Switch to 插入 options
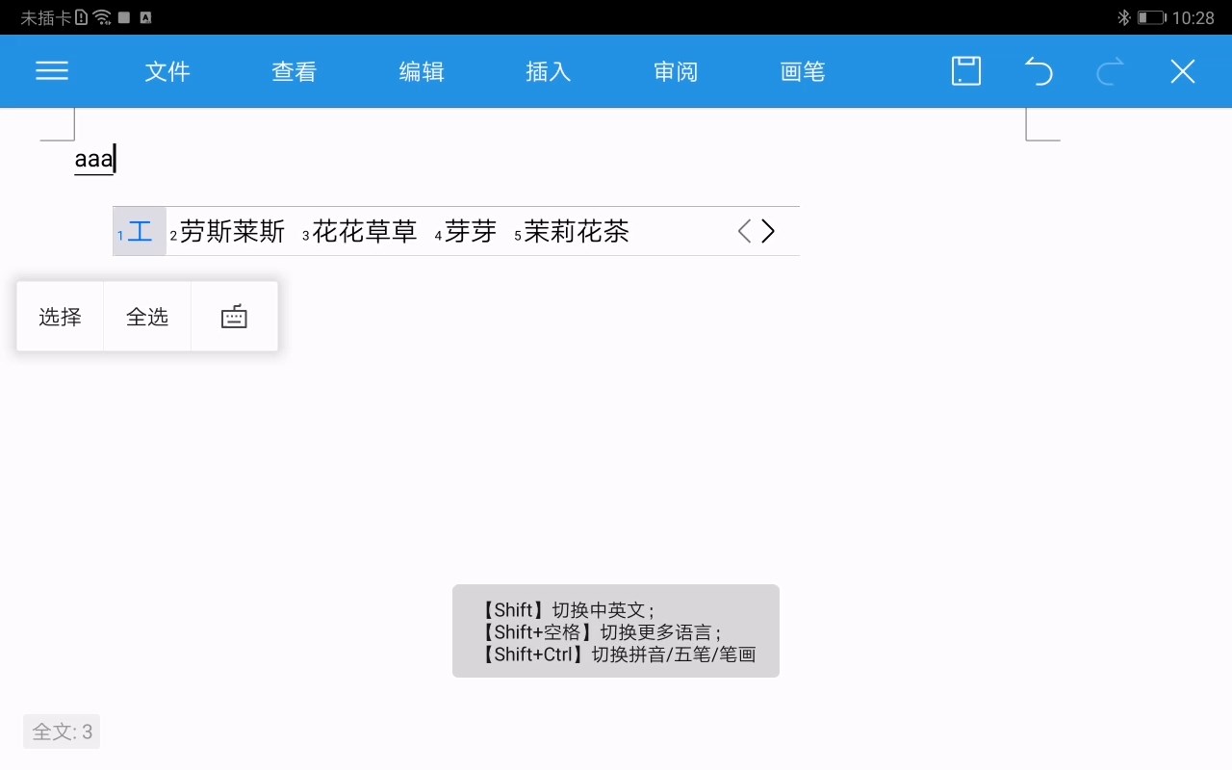Image resolution: width=1232 pixels, height=770 pixels. (x=548, y=71)
